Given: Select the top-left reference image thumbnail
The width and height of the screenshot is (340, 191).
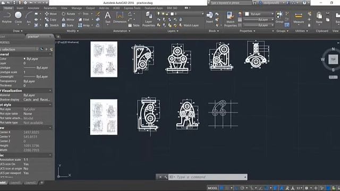Looking at the screenshot, I should pyautogui.click(x=104, y=59).
